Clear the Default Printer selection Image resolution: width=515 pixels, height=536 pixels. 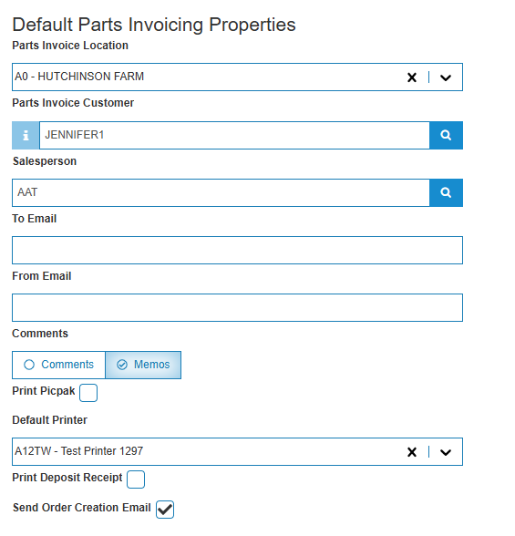[x=412, y=452]
